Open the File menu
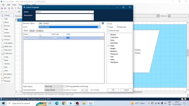The width and height of the screenshot is (189, 106). [x=3, y=5]
